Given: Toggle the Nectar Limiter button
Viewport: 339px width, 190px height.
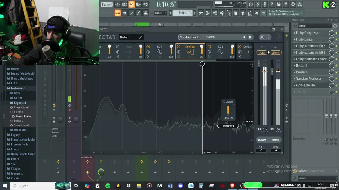Looking at the screenshot, I should (x=275, y=53).
